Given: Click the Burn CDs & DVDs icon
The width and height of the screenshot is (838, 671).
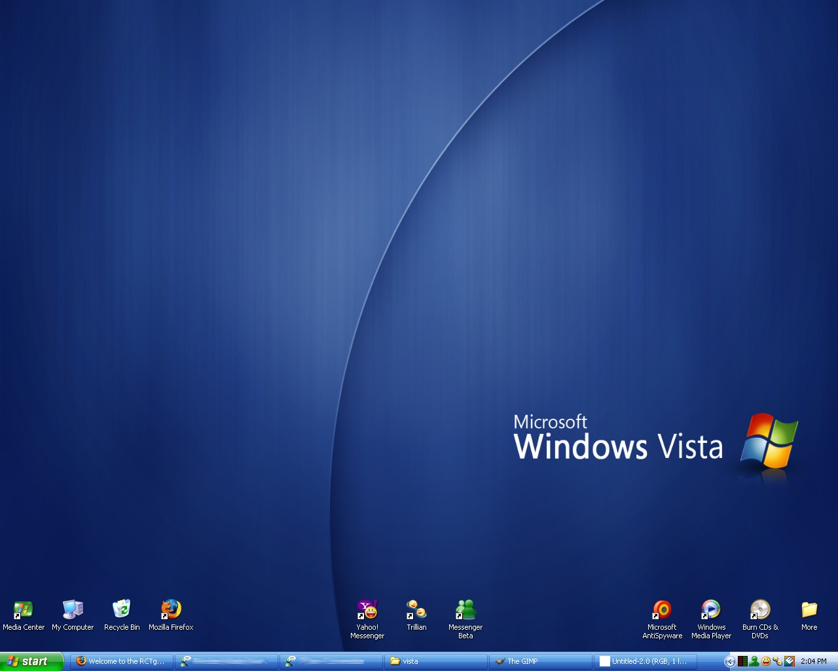Looking at the screenshot, I should (x=760, y=610).
